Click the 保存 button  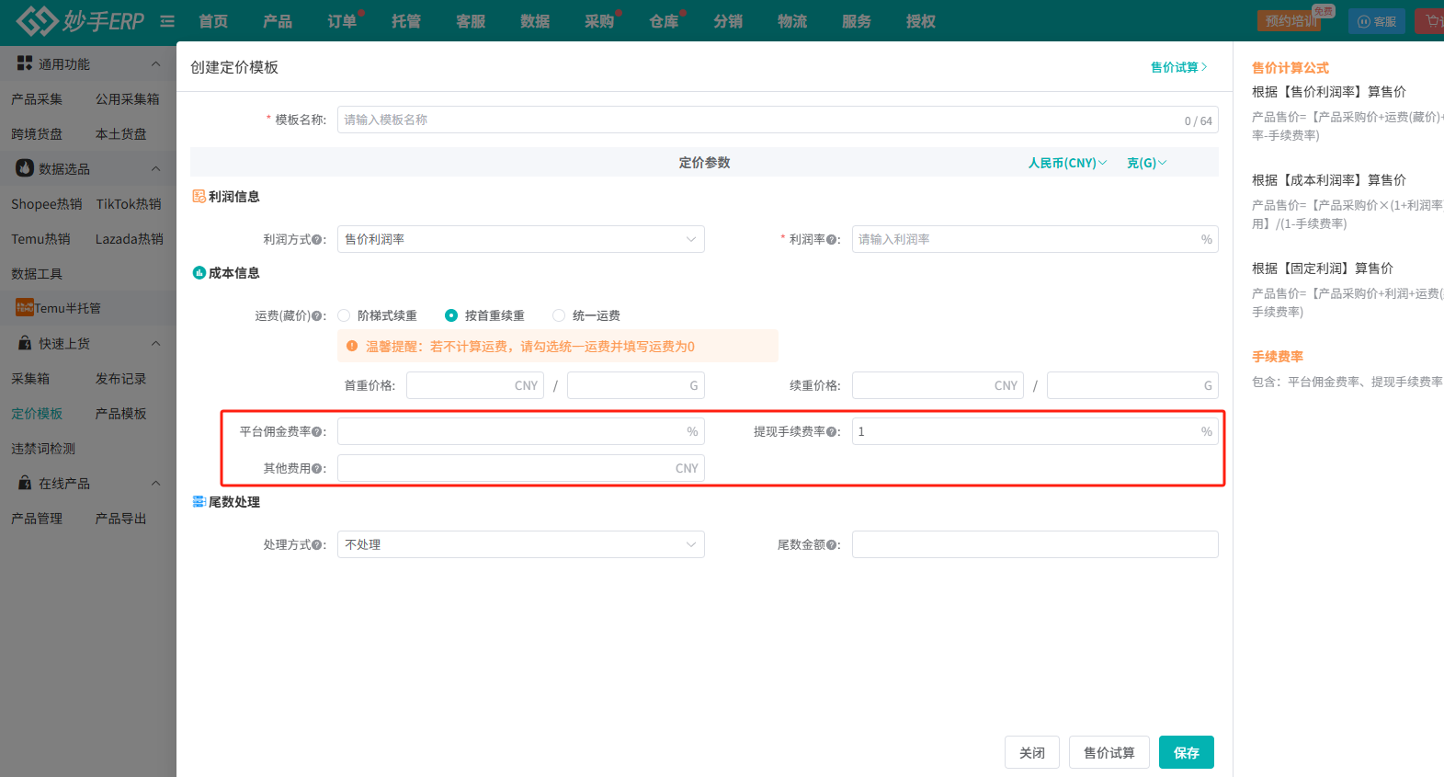point(1186,752)
